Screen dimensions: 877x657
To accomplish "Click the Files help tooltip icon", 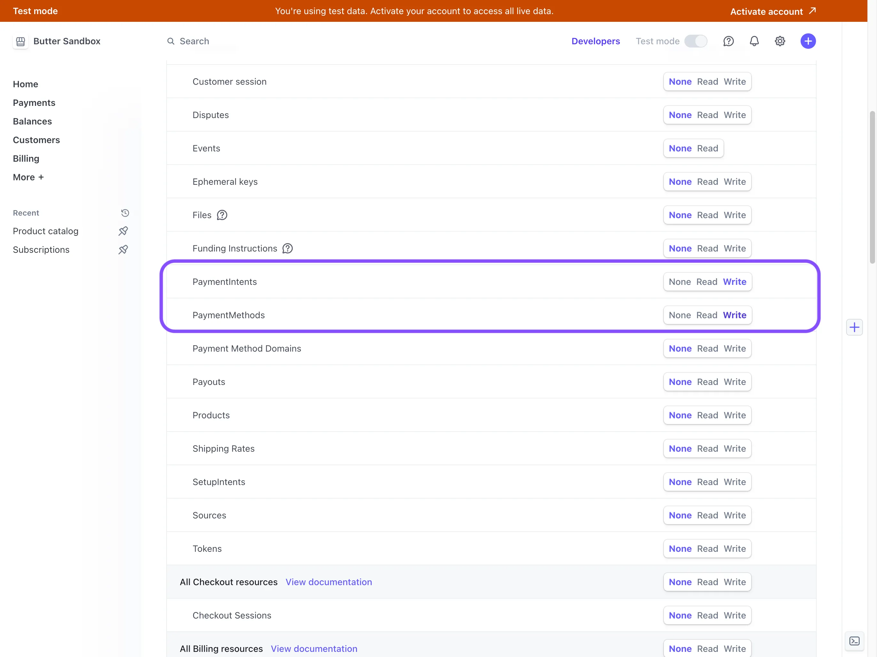I will click(222, 215).
